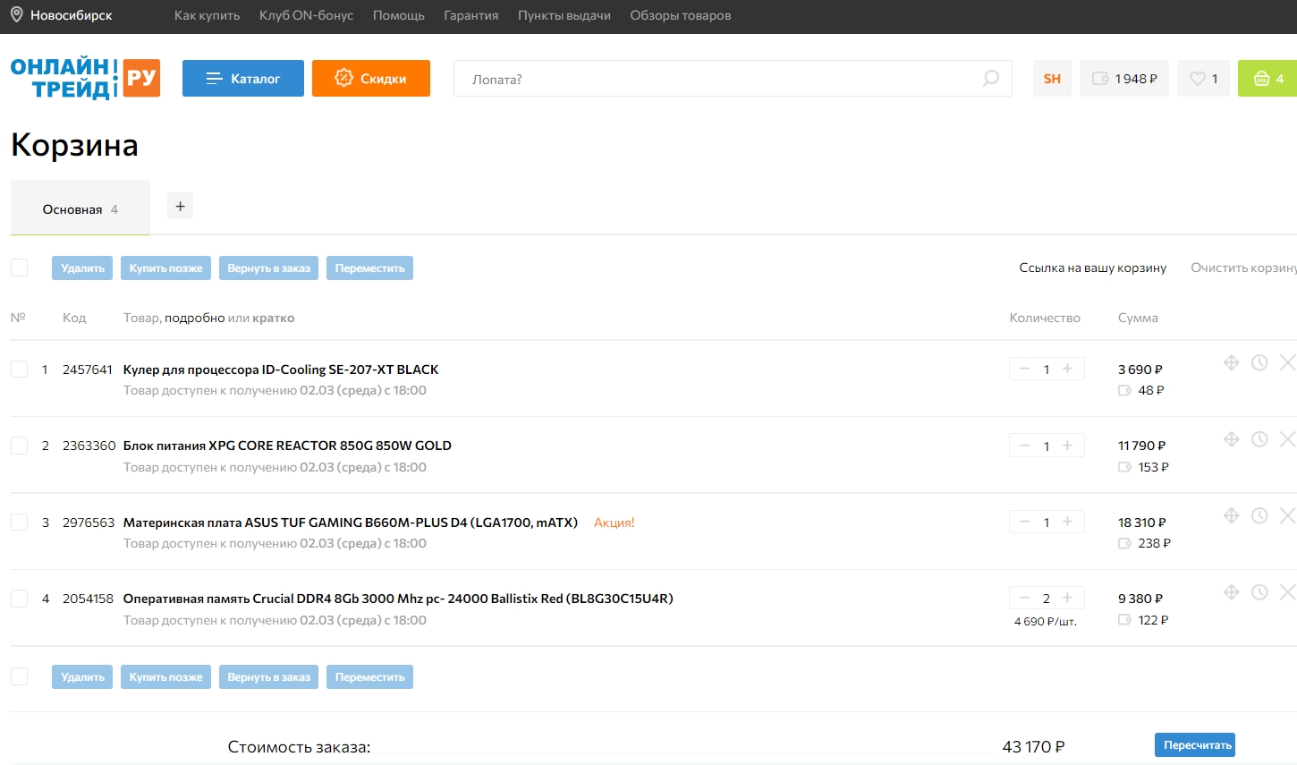
Task: Increase quantity of Crucial DDR4 memory
Action: pyautogui.click(x=1067, y=598)
